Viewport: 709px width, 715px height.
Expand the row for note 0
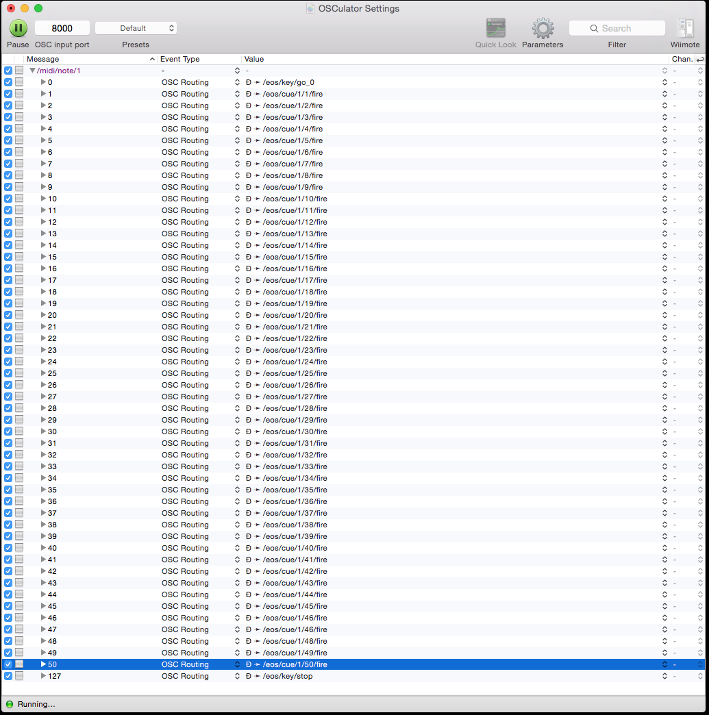click(43, 82)
